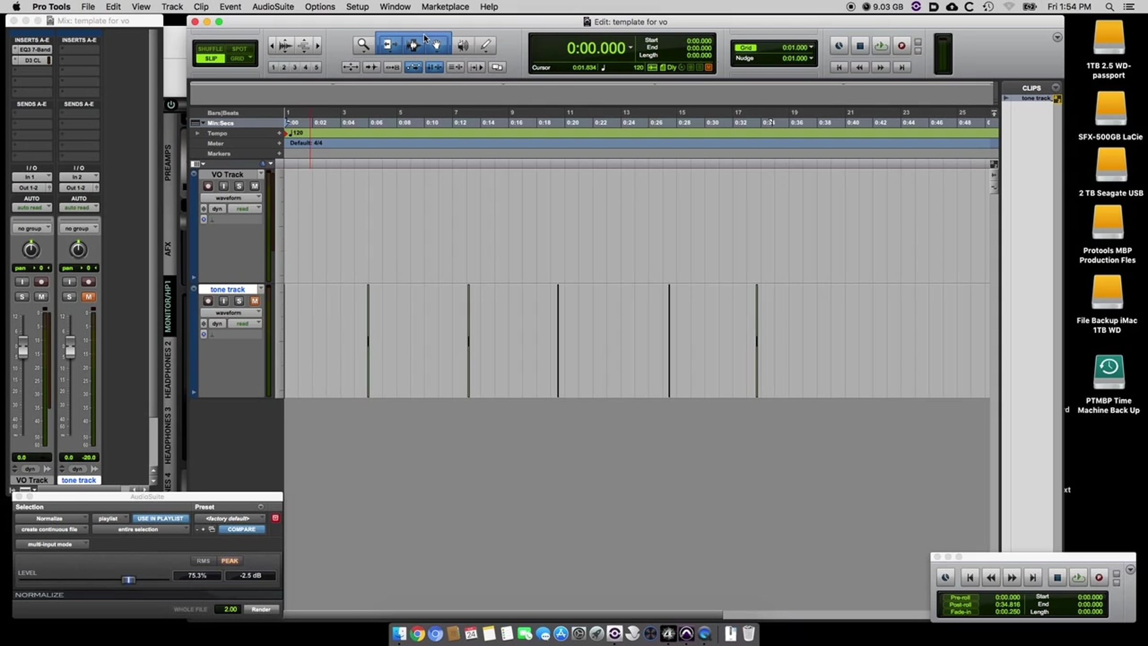Select the Grabber hand tool
The width and height of the screenshot is (1148, 646).
tap(437, 45)
